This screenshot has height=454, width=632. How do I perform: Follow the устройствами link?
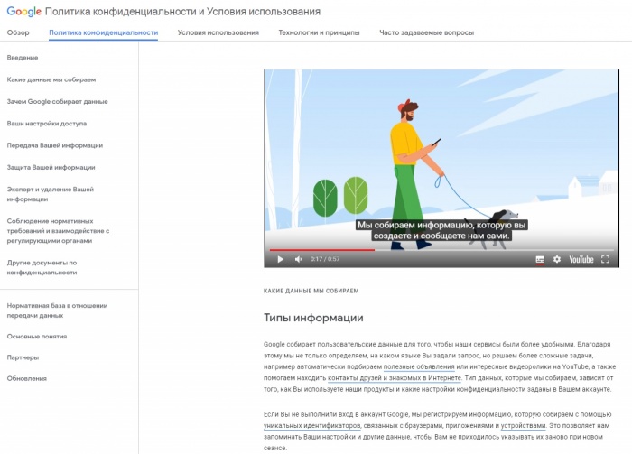click(523, 426)
